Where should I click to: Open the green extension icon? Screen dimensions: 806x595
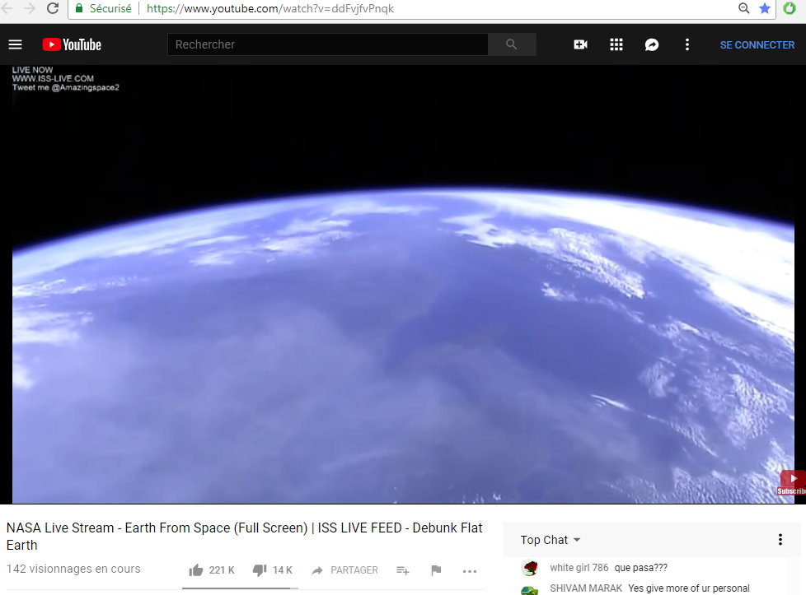click(790, 8)
